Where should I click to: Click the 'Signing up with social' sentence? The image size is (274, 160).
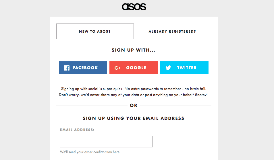coord(92,89)
